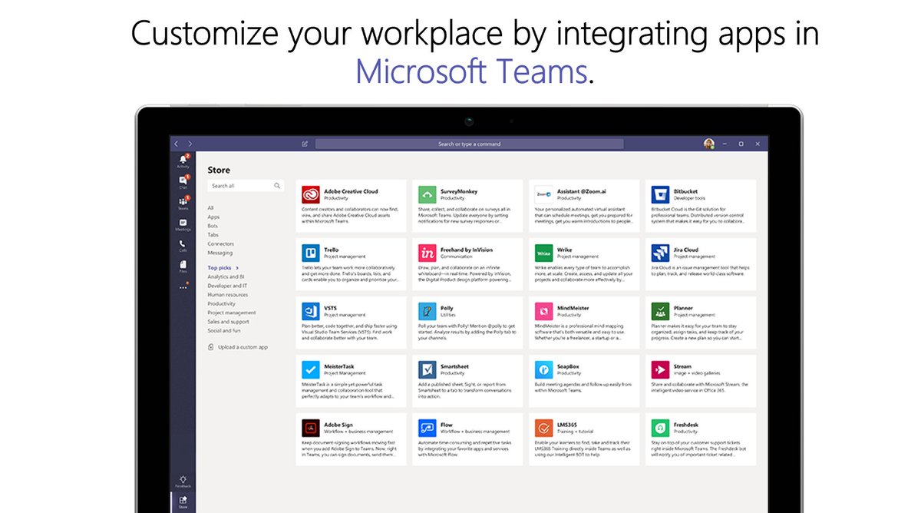Click the Adobe Creative Cloud app icon
This screenshot has width=921, height=513.
pyautogui.click(x=310, y=194)
